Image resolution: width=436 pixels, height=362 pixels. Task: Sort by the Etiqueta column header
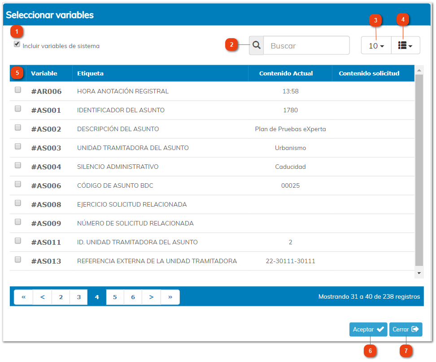(90, 73)
